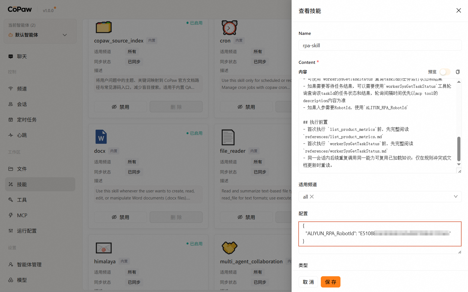Image resolution: width=468 pixels, height=292 pixels.
Task: Click the 已启用 status on docx
Action: [x=194, y=133]
